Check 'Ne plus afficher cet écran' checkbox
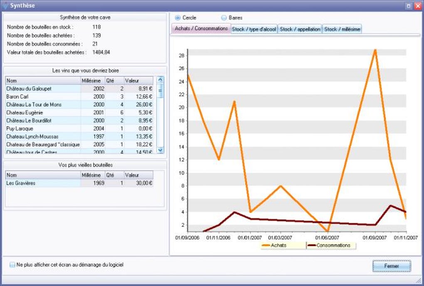This screenshot has width=424, height=286. click(12, 265)
